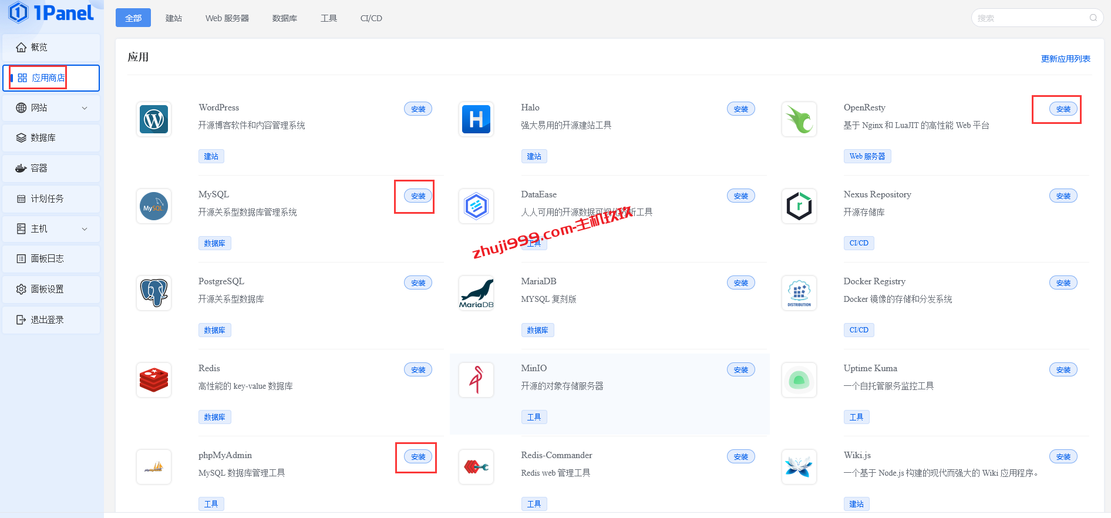Viewport: 1111px width, 518px height.
Task: Open the DataEase app icon
Action: click(476, 206)
